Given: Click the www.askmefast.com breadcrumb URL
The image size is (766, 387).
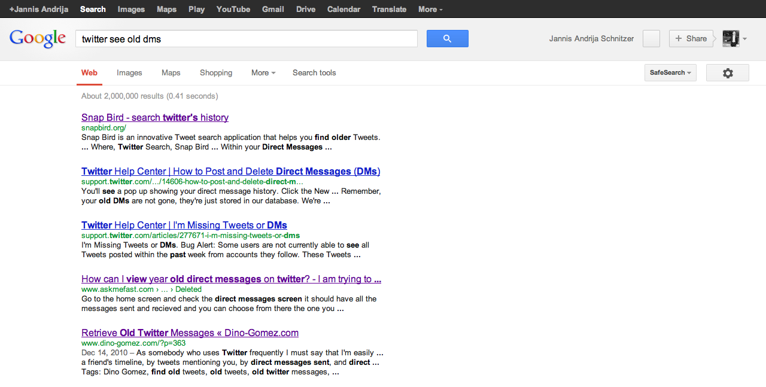Looking at the screenshot, I should (141, 289).
